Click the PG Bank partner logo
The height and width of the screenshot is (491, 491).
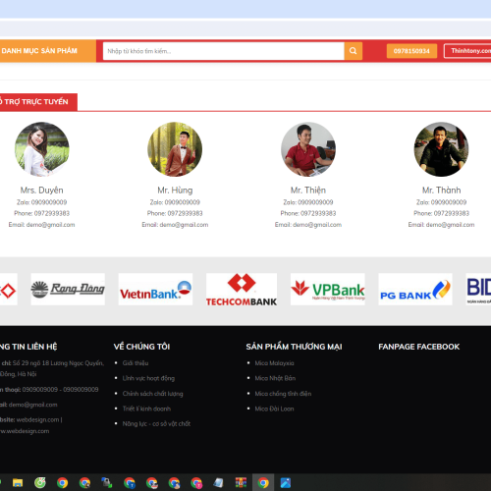[415, 290]
